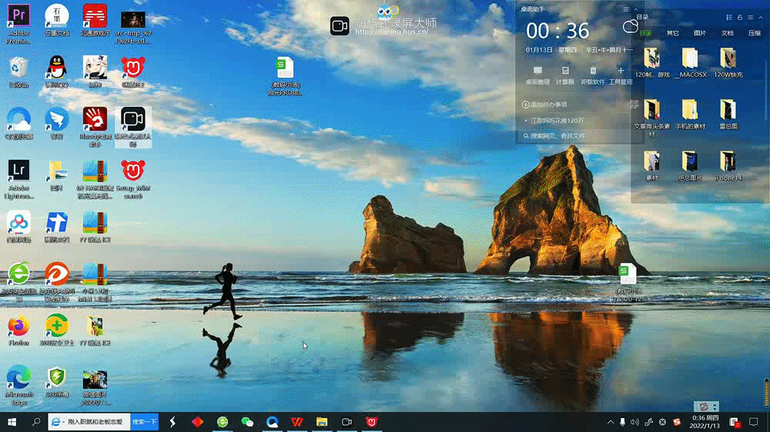
Task: Open the 桌面助手 hamburger menu
Action: [x=625, y=9]
